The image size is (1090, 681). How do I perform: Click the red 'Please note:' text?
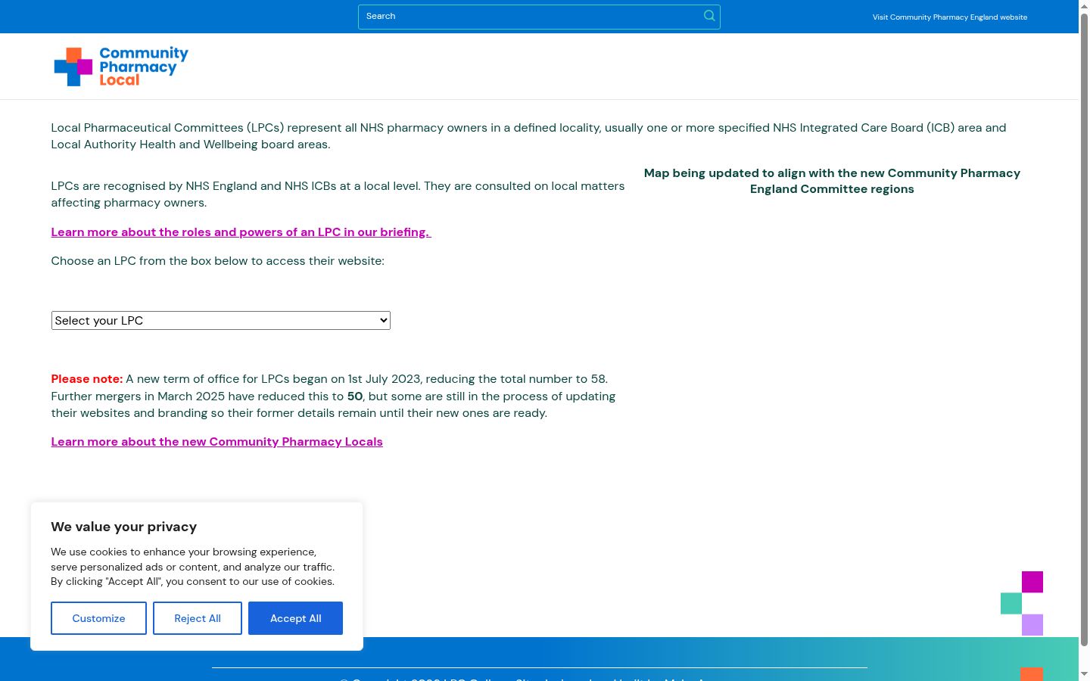point(86,379)
